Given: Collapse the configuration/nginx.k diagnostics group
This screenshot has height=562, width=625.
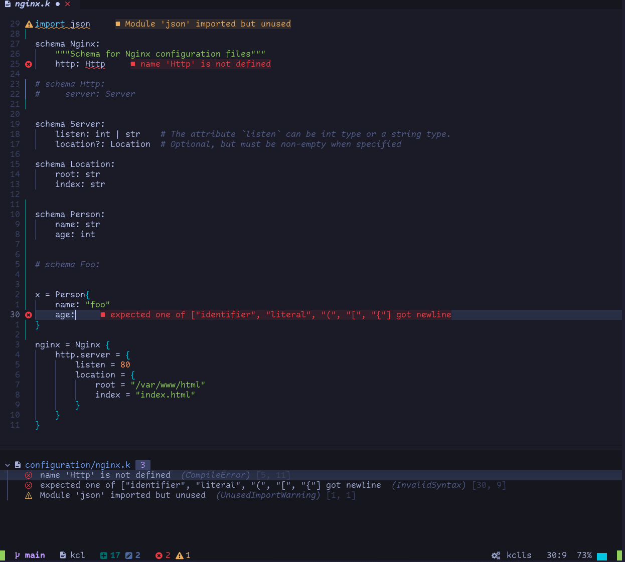Looking at the screenshot, I should point(8,465).
